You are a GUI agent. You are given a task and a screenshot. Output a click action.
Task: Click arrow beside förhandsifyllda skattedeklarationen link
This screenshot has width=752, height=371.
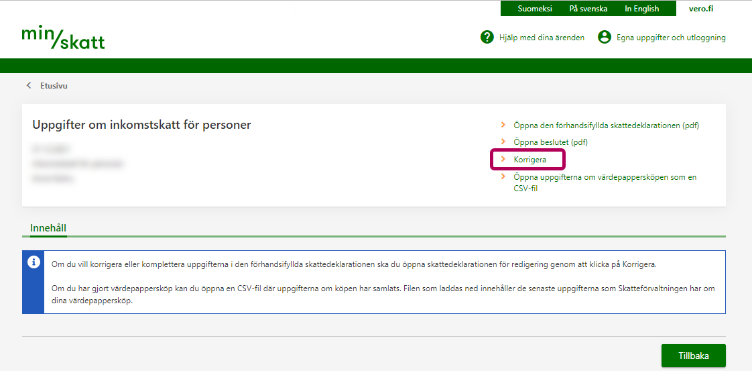pyautogui.click(x=503, y=125)
